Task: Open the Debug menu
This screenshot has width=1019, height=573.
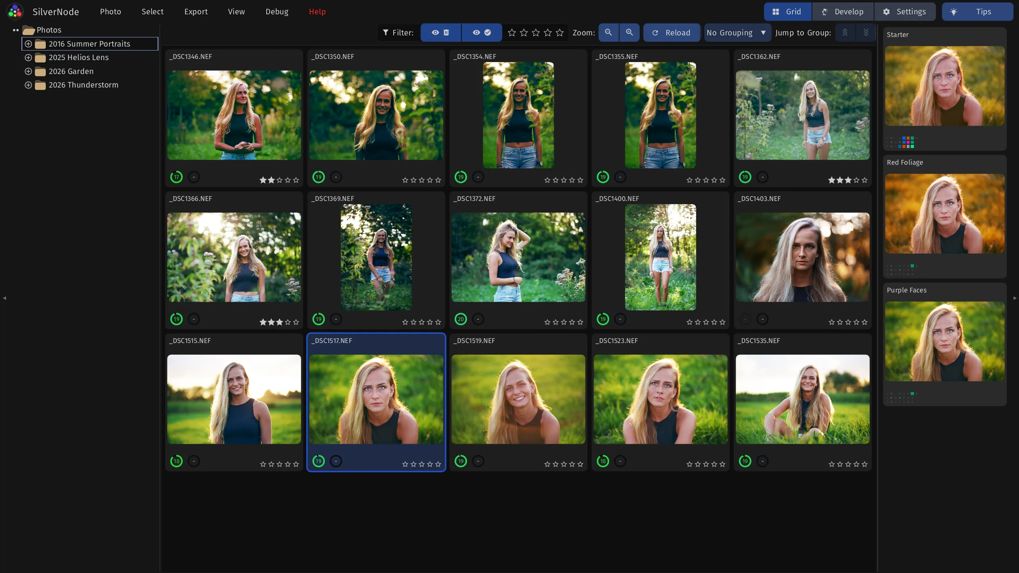Action: pyautogui.click(x=277, y=12)
